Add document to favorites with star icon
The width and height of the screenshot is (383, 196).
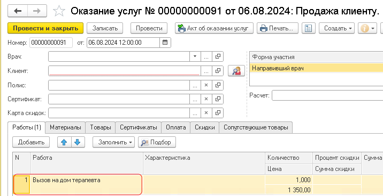pos(59,11)
